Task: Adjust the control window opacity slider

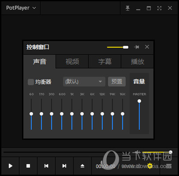Action: coord(118,47)
